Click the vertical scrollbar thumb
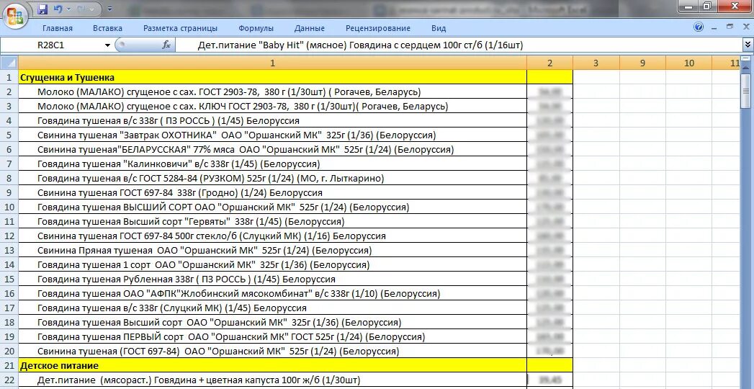This screenshot has width=754, height=389. (x=746, y=91)
